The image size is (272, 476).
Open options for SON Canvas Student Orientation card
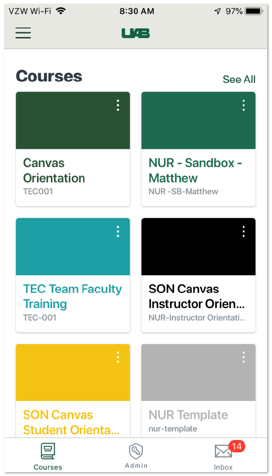[118, 357]
